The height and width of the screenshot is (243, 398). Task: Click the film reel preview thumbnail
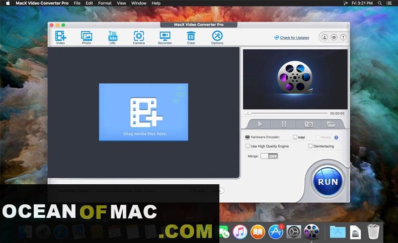pyautogui.click(x=295, y=79)
